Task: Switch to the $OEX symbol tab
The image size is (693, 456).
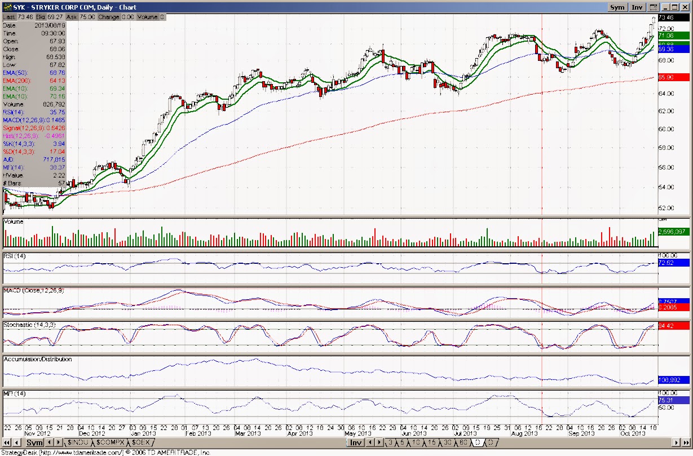Action: point(141,442)
